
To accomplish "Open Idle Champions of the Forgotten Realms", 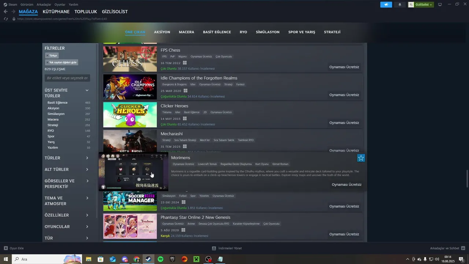I will pos(199,78).
